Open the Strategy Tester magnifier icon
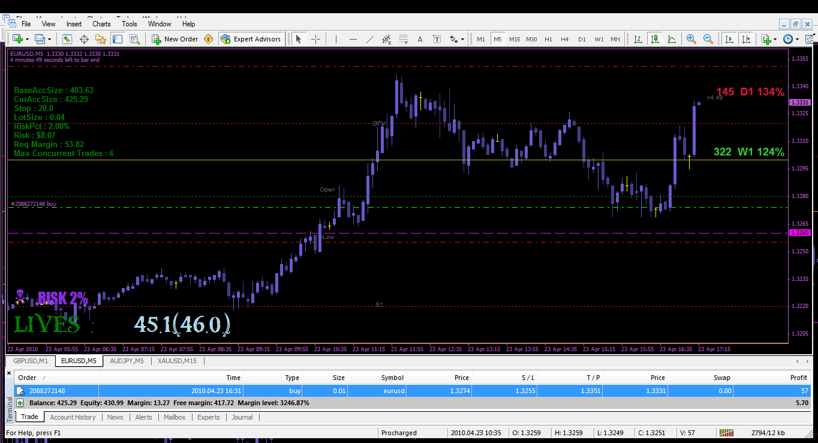 (134, 39)
